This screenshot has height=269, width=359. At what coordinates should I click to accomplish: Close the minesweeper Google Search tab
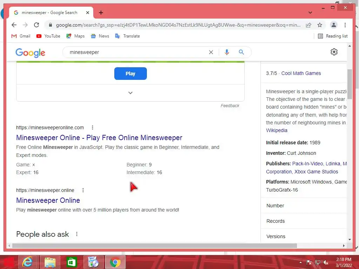87,13
